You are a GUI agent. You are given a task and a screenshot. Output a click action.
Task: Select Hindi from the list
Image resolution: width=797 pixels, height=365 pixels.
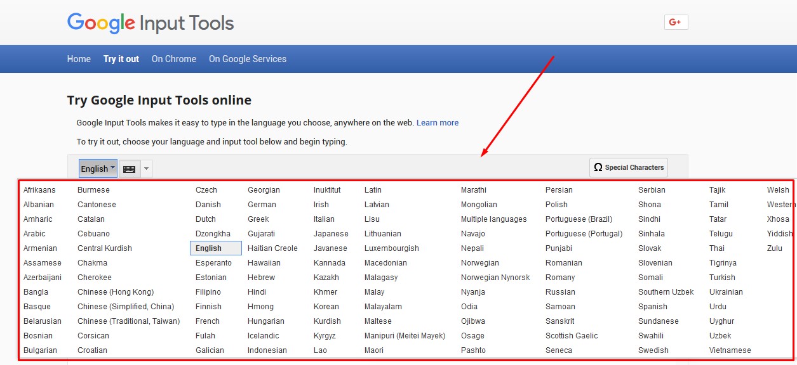point(257,292)
